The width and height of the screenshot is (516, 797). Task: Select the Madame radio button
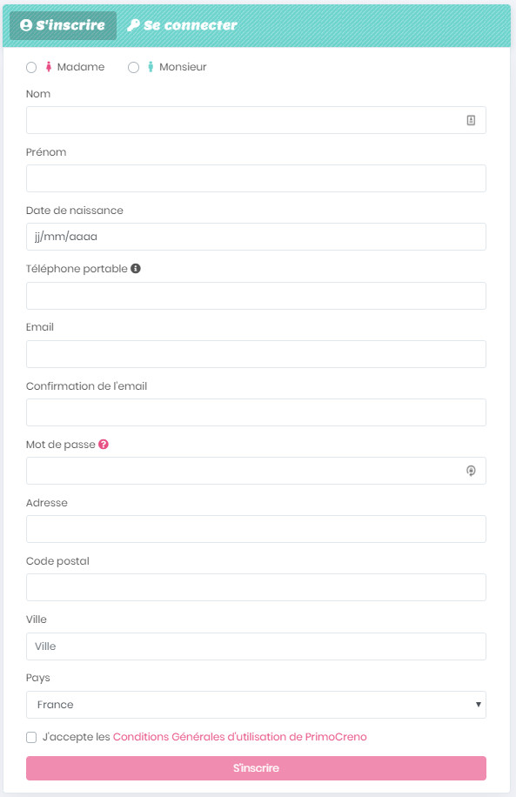(x=31, y=67)
